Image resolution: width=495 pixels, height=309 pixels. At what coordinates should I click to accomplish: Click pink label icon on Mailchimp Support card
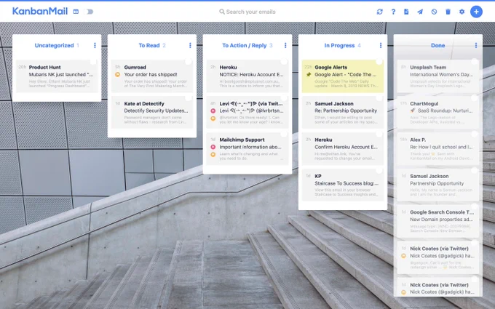point(213,147)
